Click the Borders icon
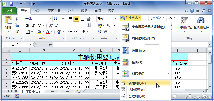Image resolution: width=214 pixels, height=101 pixels. 28,32
